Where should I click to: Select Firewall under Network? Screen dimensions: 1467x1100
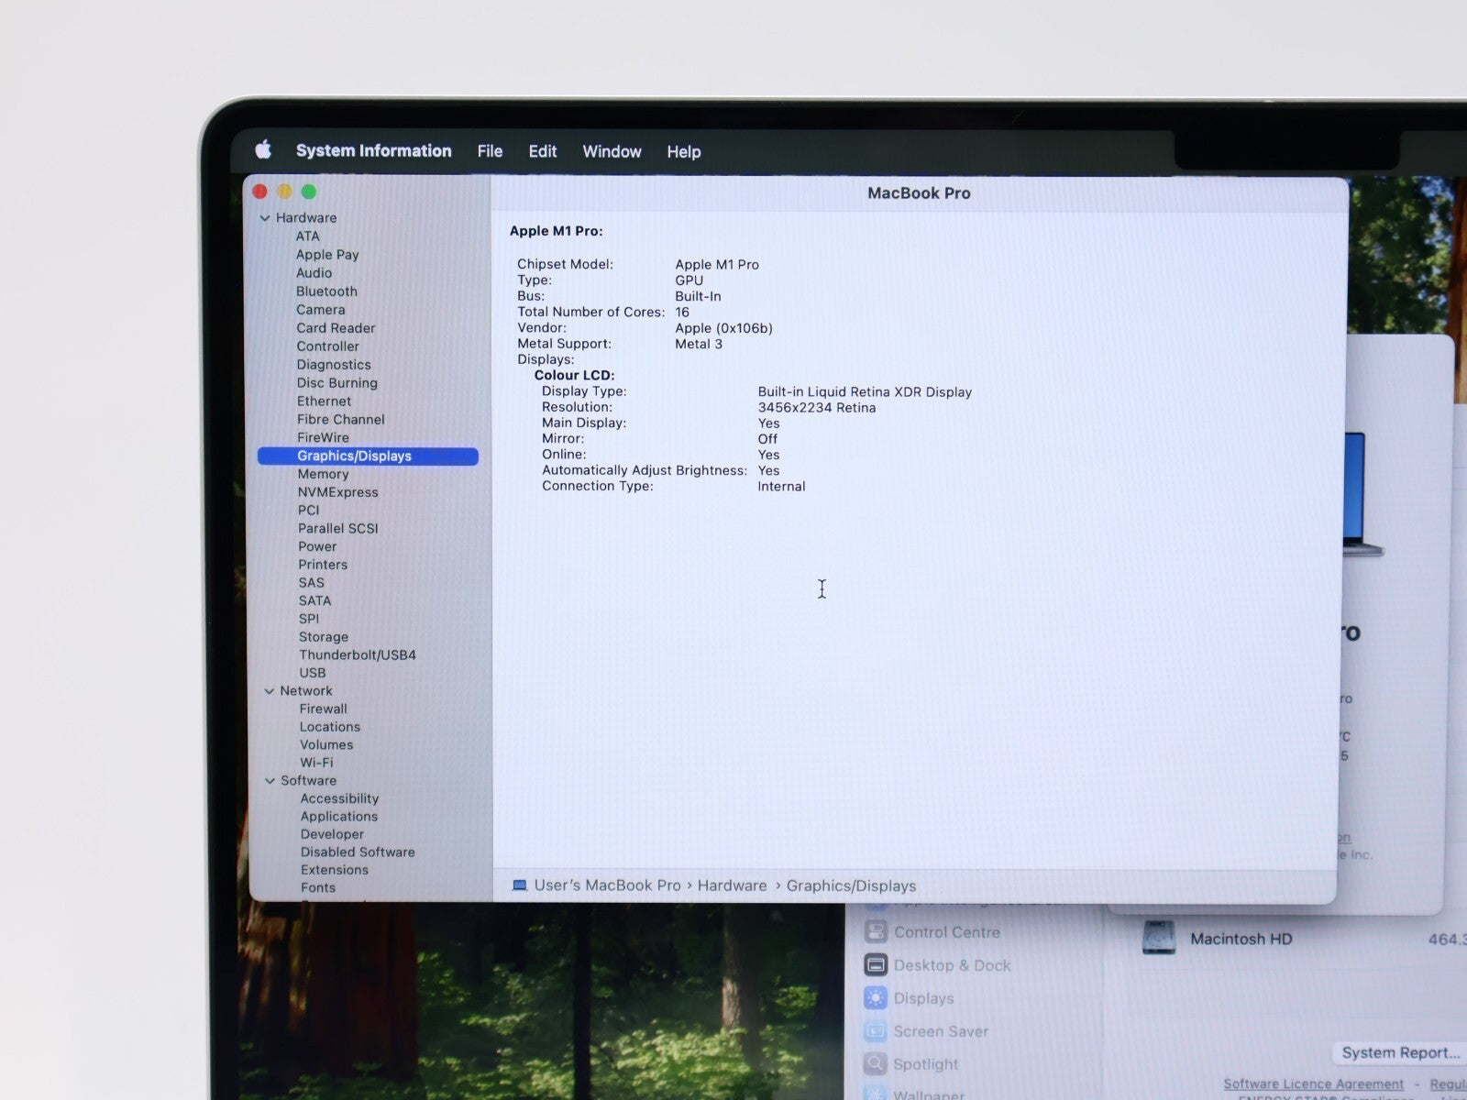(x=323, y=709)
